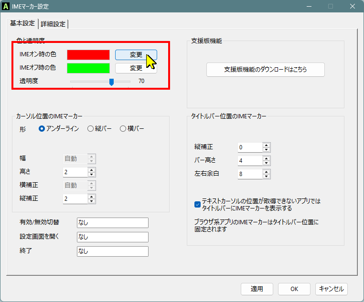The height and width of the screenshot is (302, 364).
Task: Select the アンダーライン shape radio button
Action: click(x=42, y=129)
